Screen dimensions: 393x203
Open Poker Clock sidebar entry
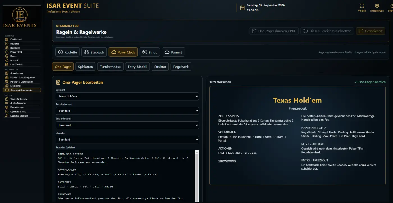point(22,52)
